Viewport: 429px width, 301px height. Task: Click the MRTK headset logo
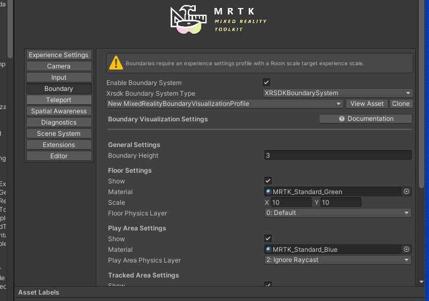[188, 20]
